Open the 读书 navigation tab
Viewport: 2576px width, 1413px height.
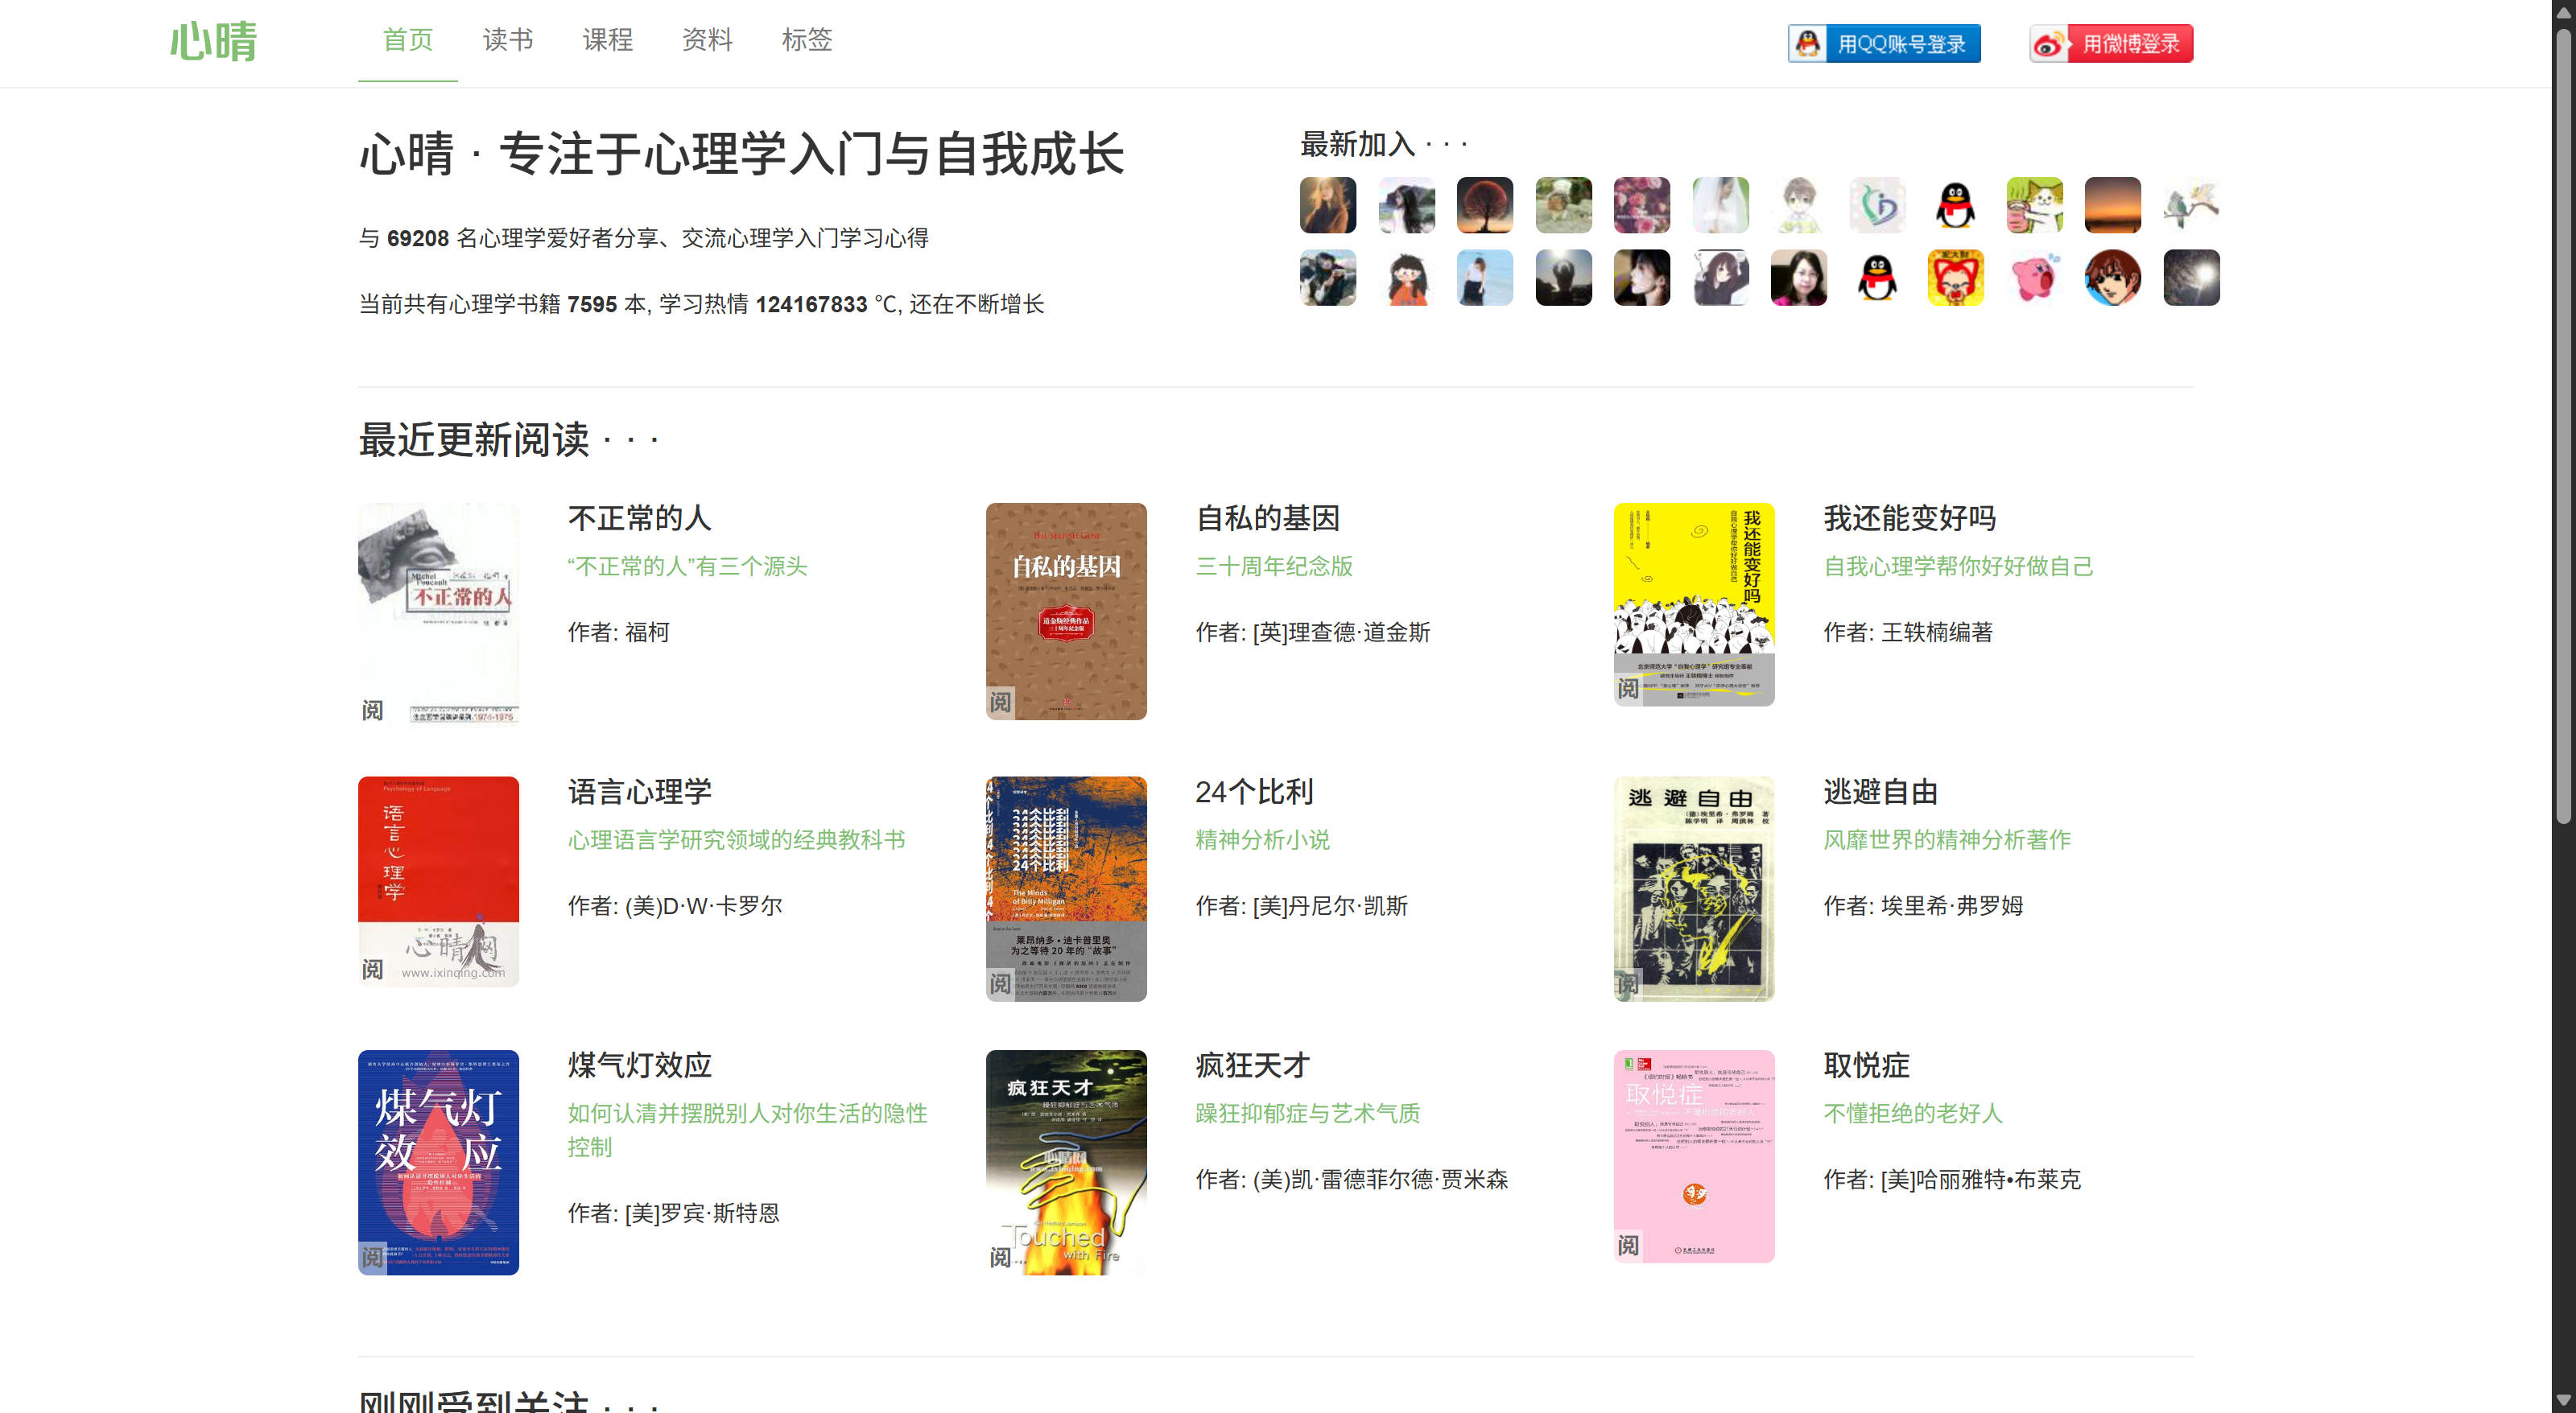(508, 40)
